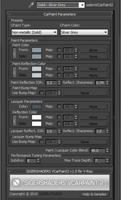Click the Lacquer Reflect. IOR 2.6 field
The image size is (121, 200).
[52, 131]
